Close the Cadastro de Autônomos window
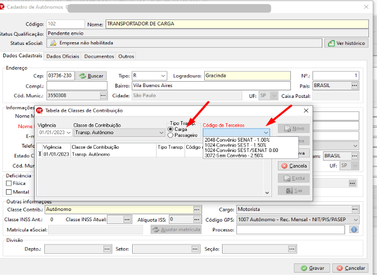 [366, 6]
